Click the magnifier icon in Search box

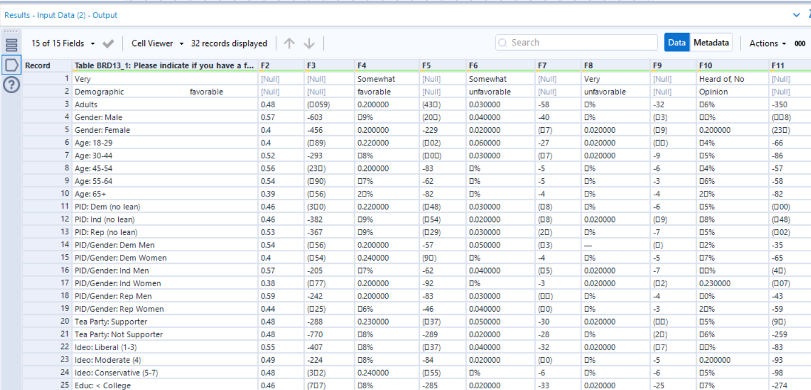click(x=502, y=43)
